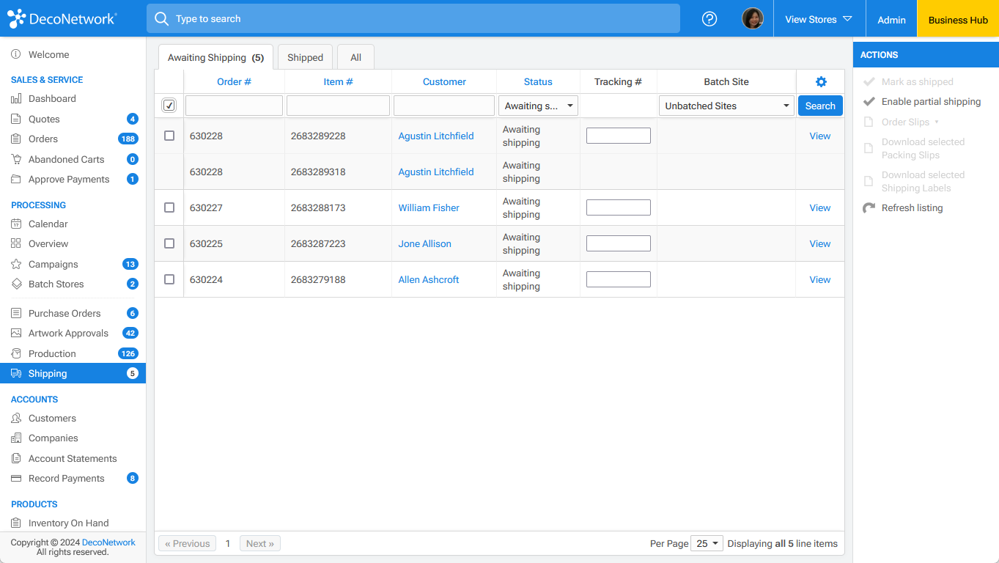This screenshot has width=999, height=563.
Task: Open the Per Page dropdown
Action: (706, 543)
